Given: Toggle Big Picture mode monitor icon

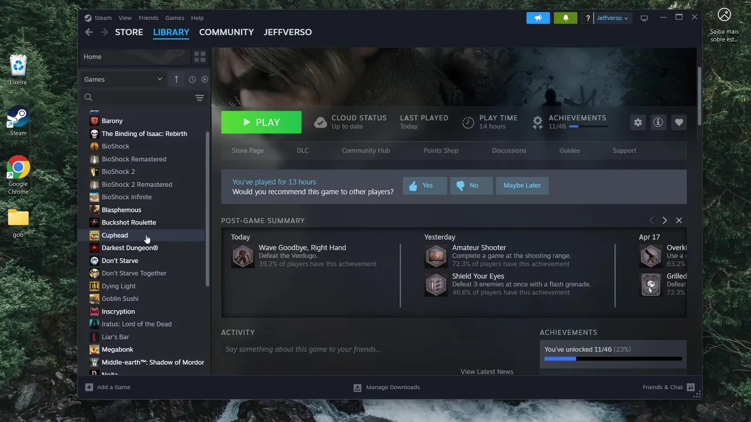Looking at the screenshot, I should (644, 18).
